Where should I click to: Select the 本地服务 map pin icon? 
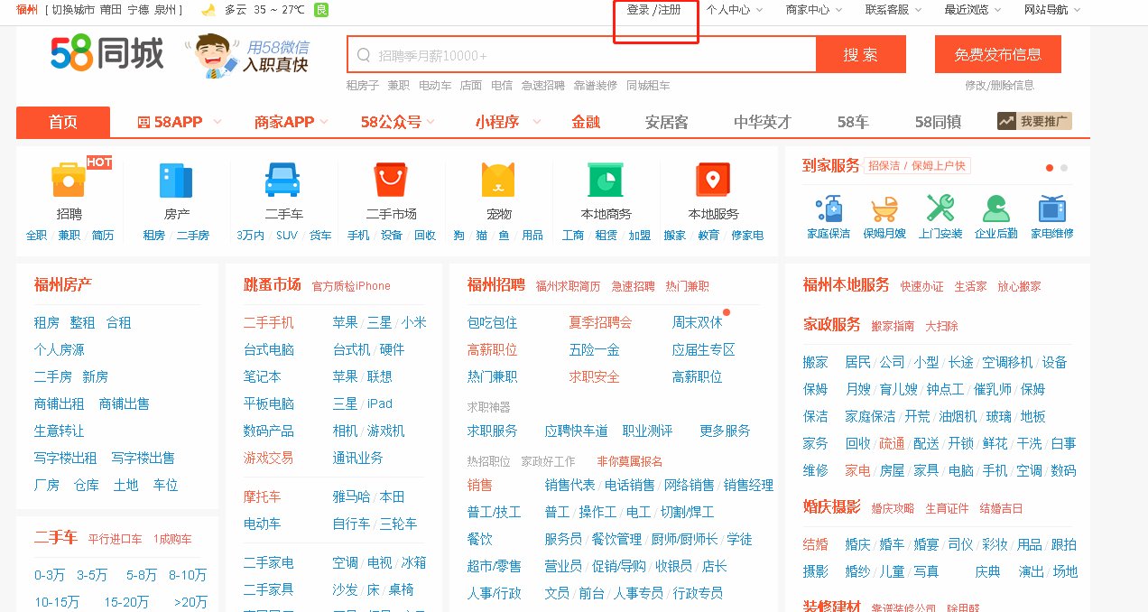pyautogui.click(x=713, y=180)
